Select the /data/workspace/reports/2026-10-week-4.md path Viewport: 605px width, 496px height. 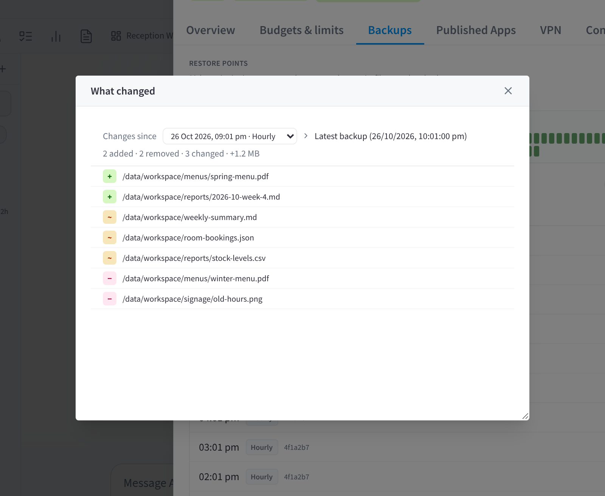coord(201,197)
